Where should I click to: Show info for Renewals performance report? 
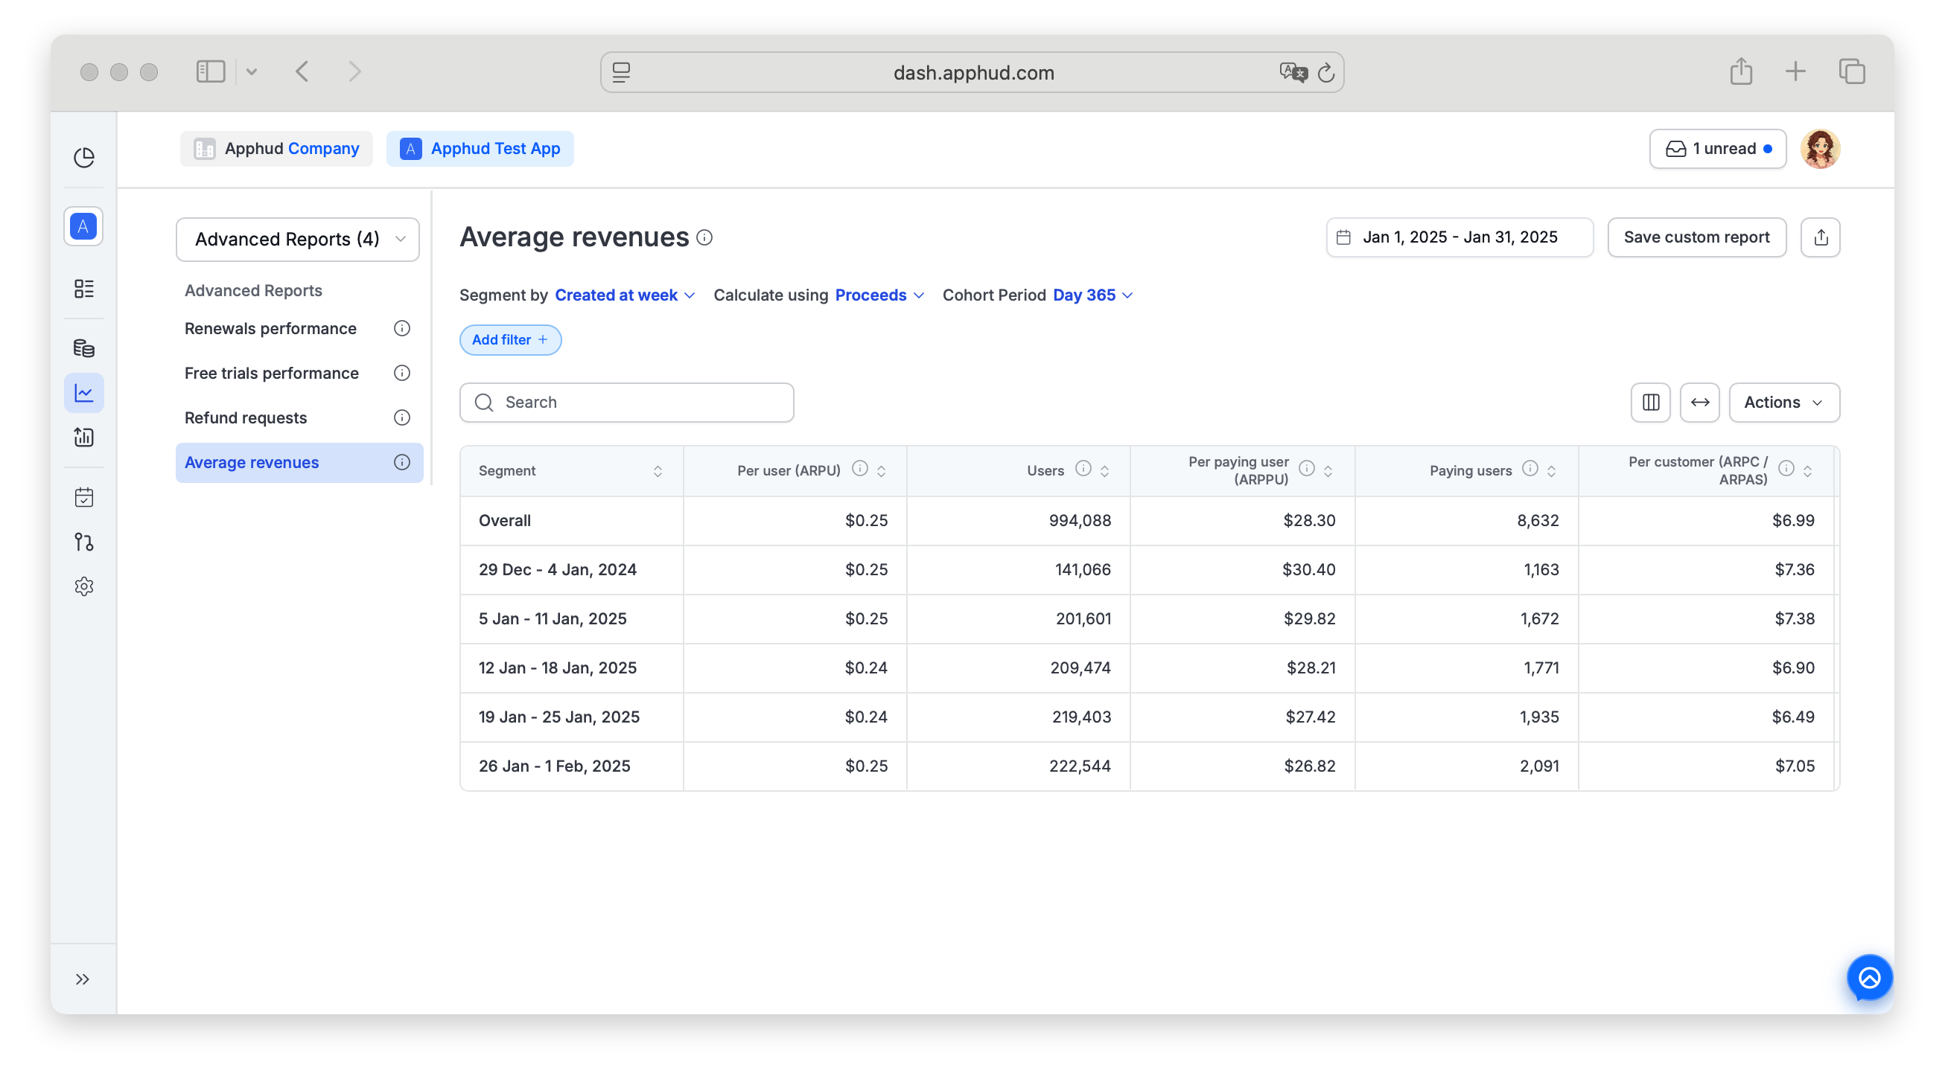pos(401,328)
